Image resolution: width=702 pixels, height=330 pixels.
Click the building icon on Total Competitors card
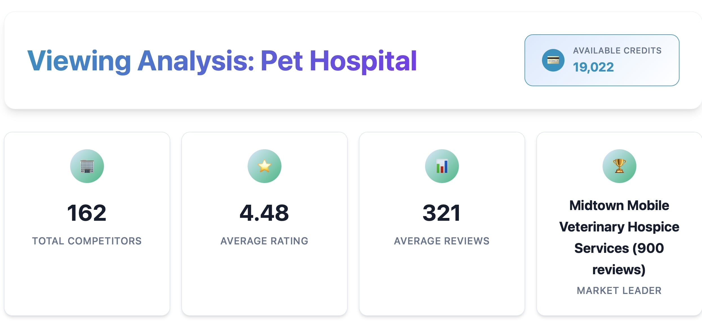point(87,166)
